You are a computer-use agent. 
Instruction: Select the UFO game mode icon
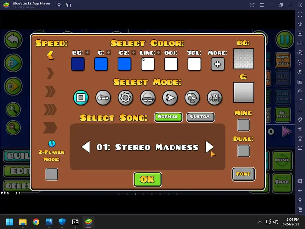click(x=148, y=98)
